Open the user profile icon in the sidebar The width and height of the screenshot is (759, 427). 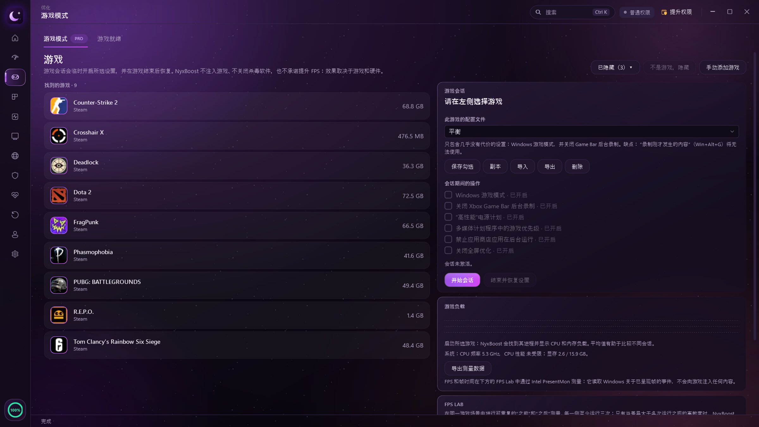[x=15, y=234]
